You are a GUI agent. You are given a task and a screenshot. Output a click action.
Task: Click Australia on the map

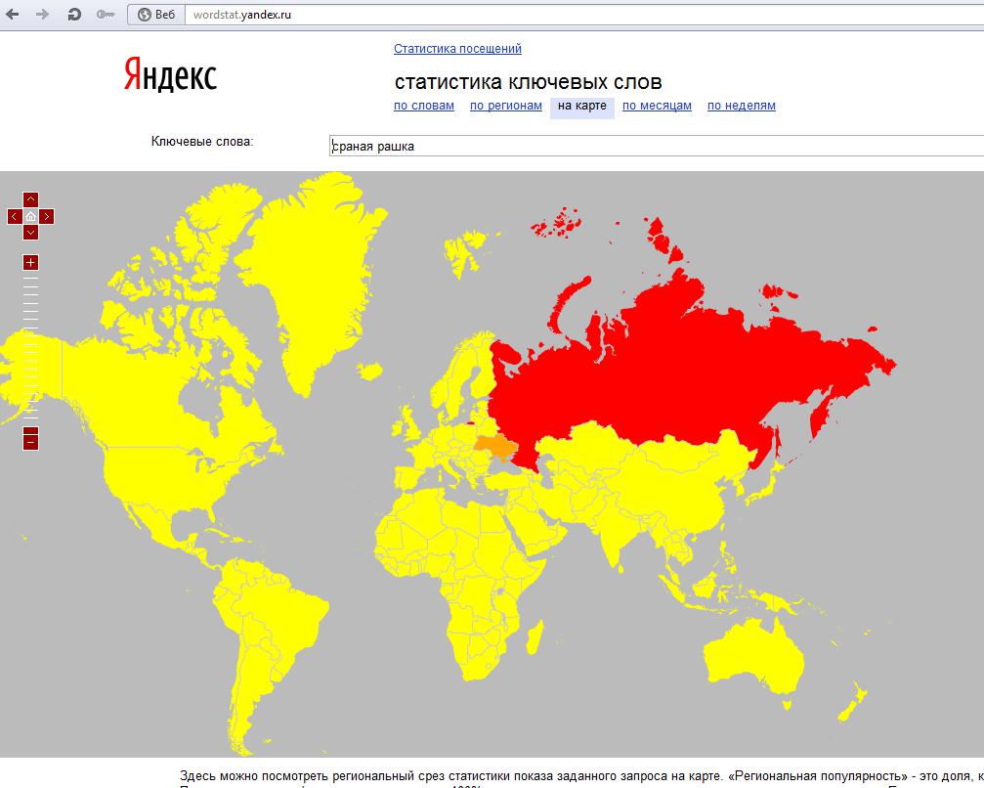753,656
